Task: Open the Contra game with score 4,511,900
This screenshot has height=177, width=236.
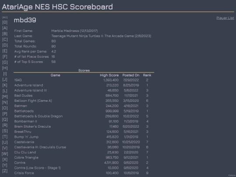Action: (20, 163)
